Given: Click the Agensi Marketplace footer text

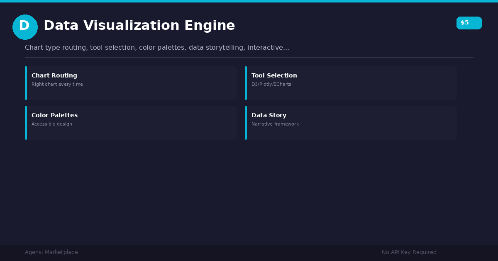Looking at the screenshot, I should click(51, 252).
